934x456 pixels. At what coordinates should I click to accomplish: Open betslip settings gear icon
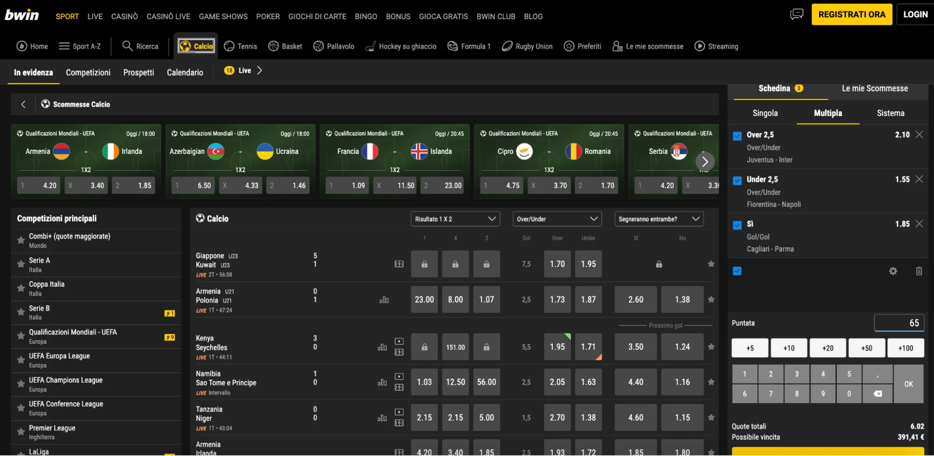[893, 271]
